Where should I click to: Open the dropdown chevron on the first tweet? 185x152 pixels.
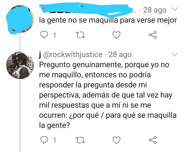tap(175, 9)
